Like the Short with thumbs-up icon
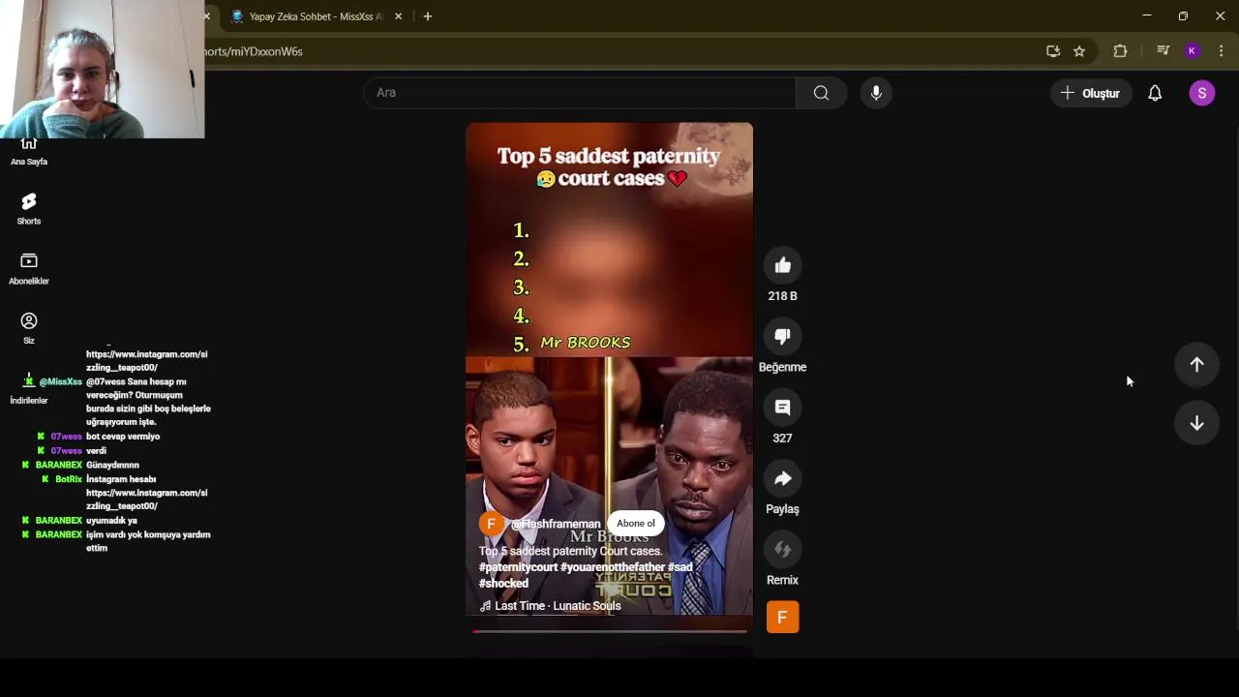 [782, 265]
